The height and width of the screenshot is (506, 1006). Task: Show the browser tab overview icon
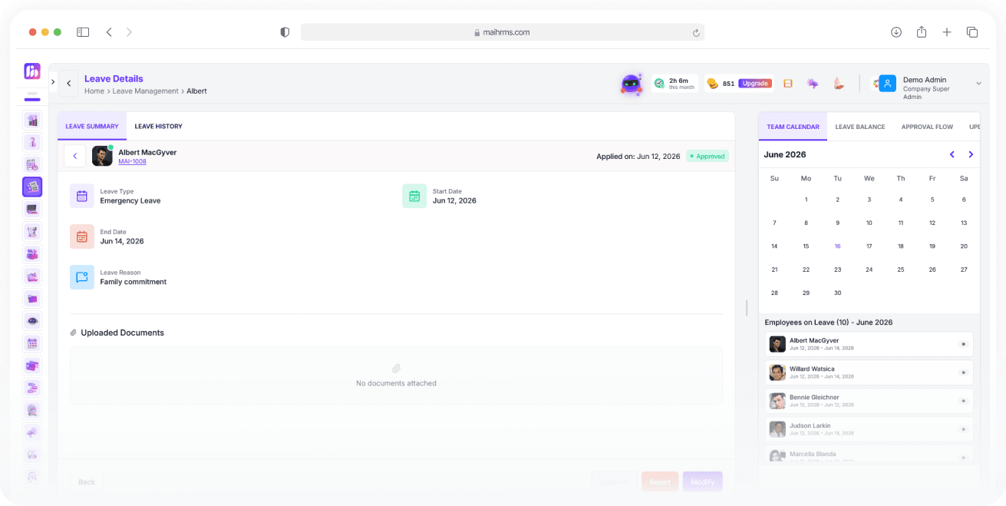(x=972, y=32)
